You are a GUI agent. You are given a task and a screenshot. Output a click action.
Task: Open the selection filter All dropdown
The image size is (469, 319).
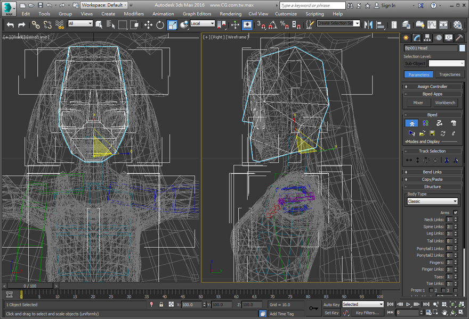[80, 23]
